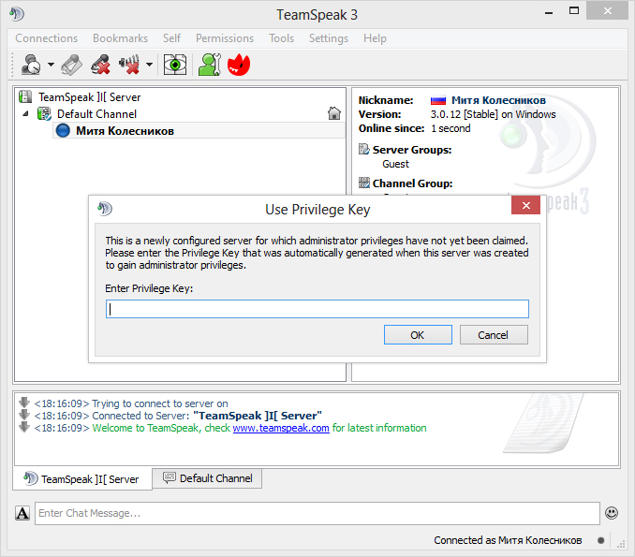The image size is (635, 557).
Task: Open the Contacts toolbar icon with wrench
Action: (x=210, y=65)
